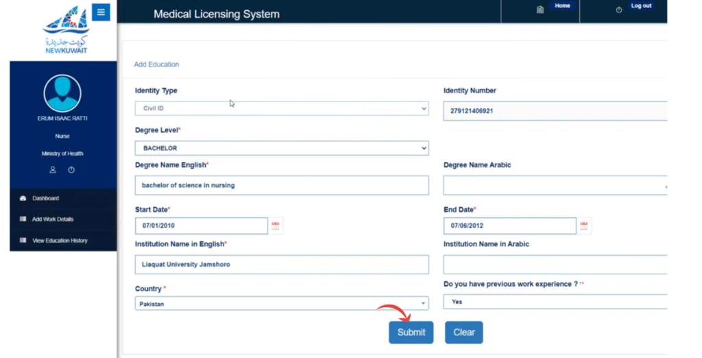Click the New Kuwait logo
This screenshot has width=702, height=358.
click(x=65, y=32)
